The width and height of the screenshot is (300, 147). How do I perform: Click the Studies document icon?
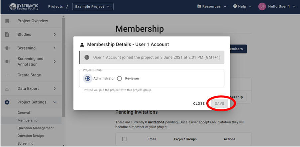click(7, 35)
